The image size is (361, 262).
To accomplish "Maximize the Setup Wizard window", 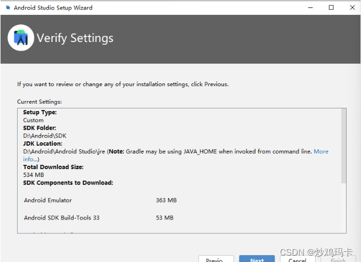I will coord(331,7).
